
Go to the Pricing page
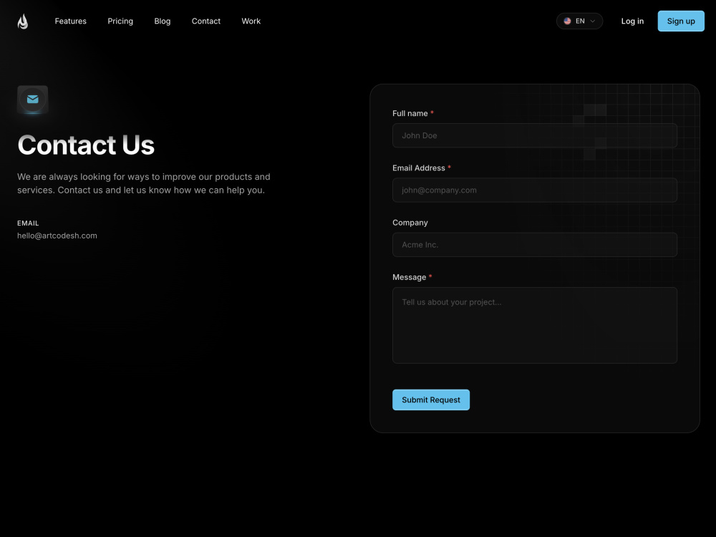120,21
